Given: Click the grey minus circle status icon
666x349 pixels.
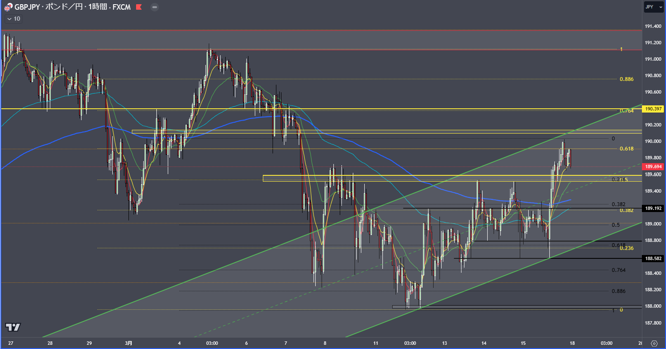Looking at the screenshot, I should tap(155, 7).
